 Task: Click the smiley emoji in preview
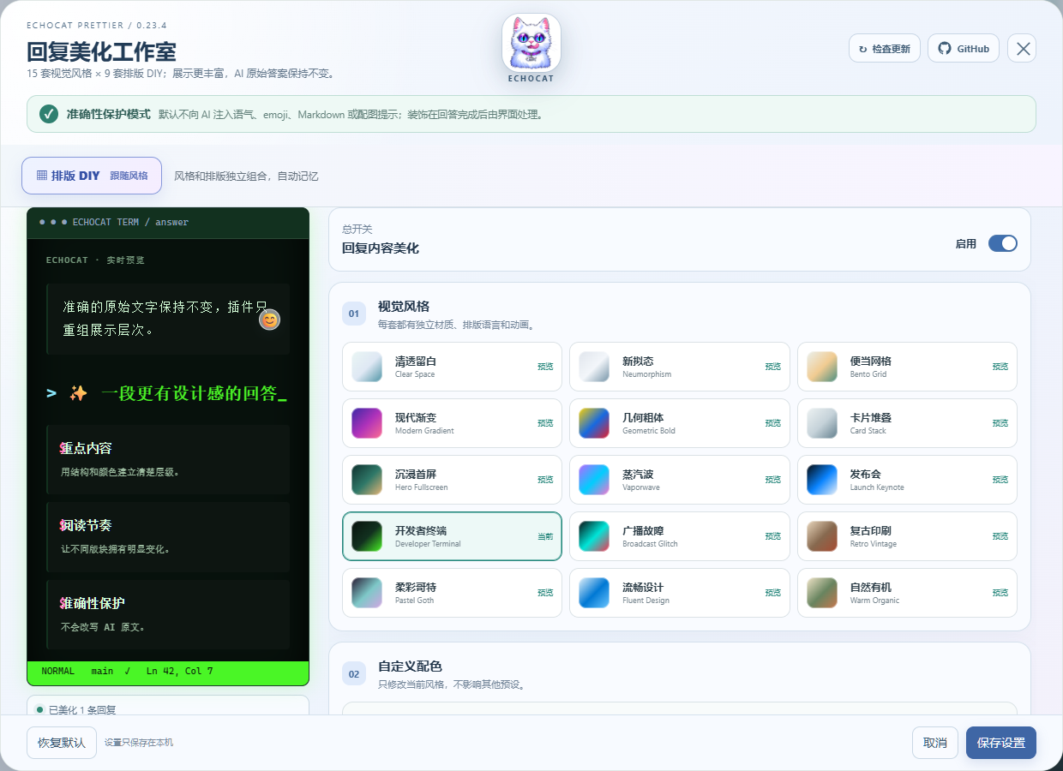(x=269, y=320)
